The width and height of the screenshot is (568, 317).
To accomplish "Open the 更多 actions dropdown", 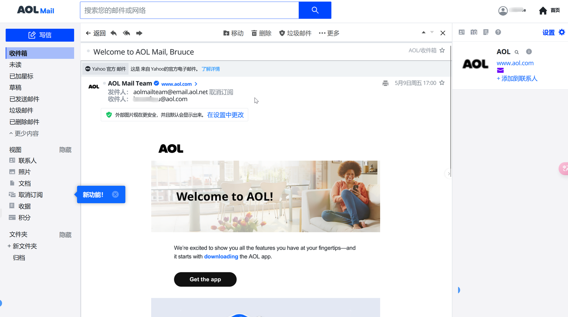I will click(329, 33).
